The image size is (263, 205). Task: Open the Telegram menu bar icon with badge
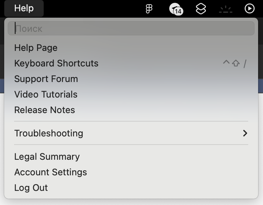tap(176, 9)
